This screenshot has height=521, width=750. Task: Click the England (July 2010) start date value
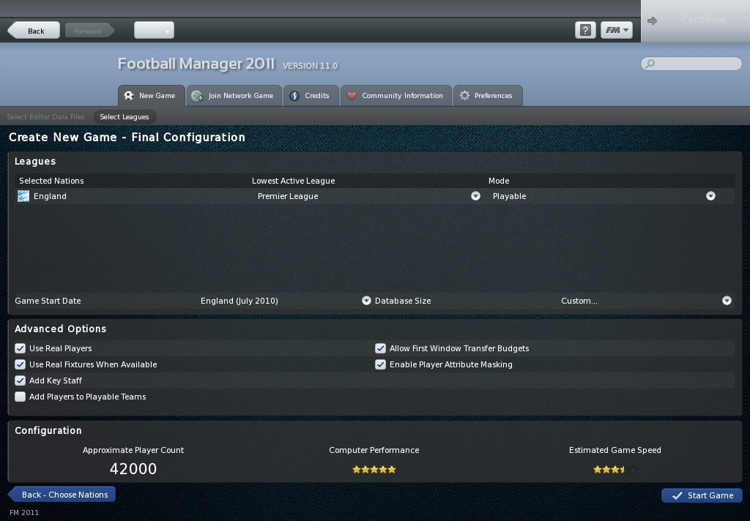pyautogui.click(x=240, y=301)
